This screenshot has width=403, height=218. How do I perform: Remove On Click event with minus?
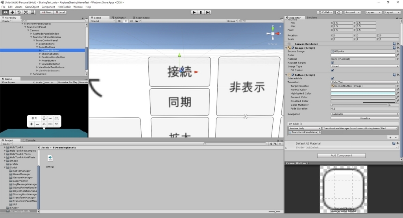point(396,137)
